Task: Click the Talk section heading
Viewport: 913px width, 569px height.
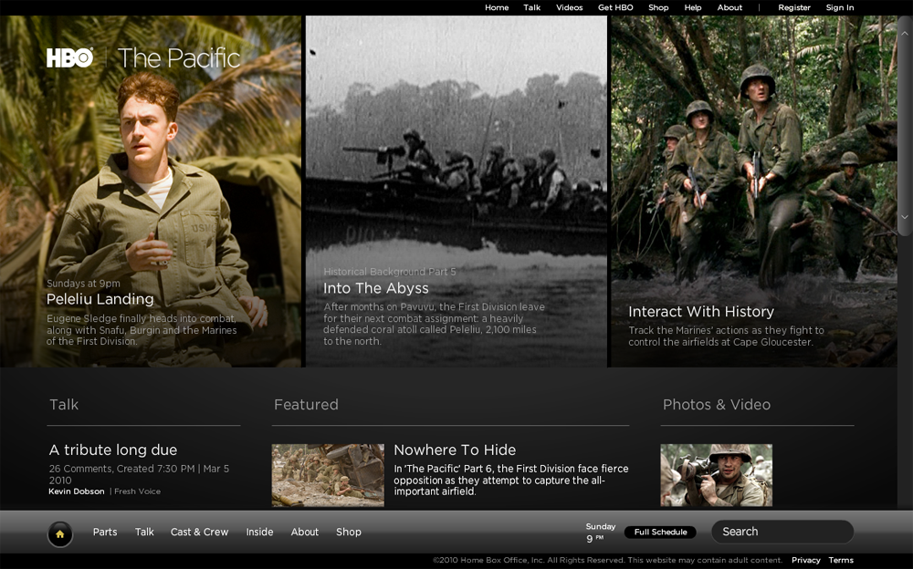Action: [64, 404]
